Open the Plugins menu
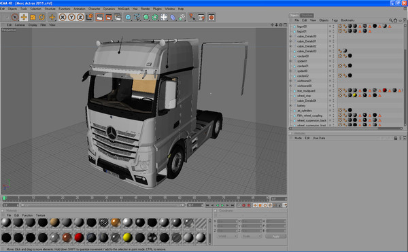Image resolution: width=408 pixels, height=252 pixels. (x=157, y=9)
